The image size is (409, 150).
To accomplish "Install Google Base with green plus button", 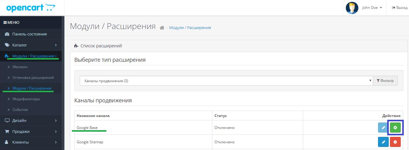I will point(395,127).
